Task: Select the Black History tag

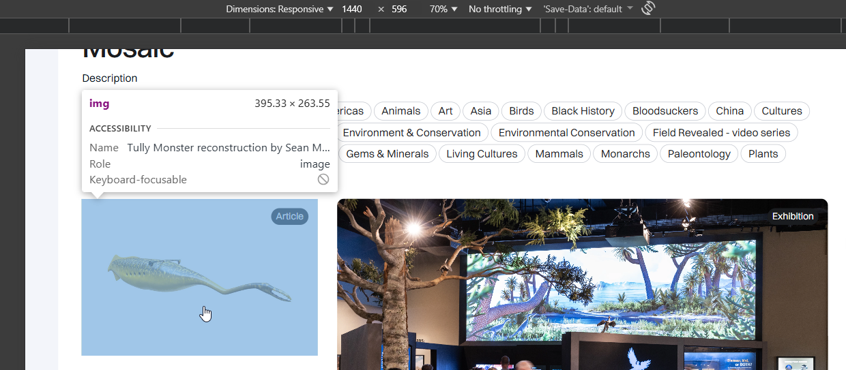Action: [583, 111]
